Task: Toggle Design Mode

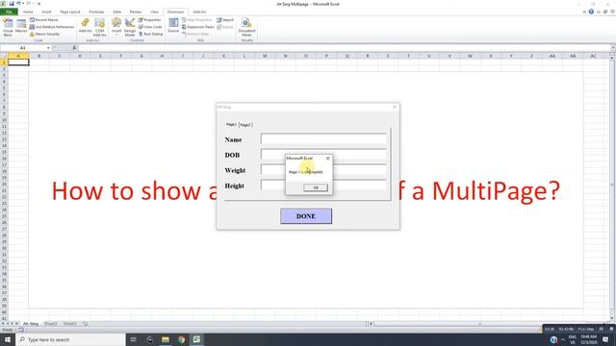Action: (130, 28)
